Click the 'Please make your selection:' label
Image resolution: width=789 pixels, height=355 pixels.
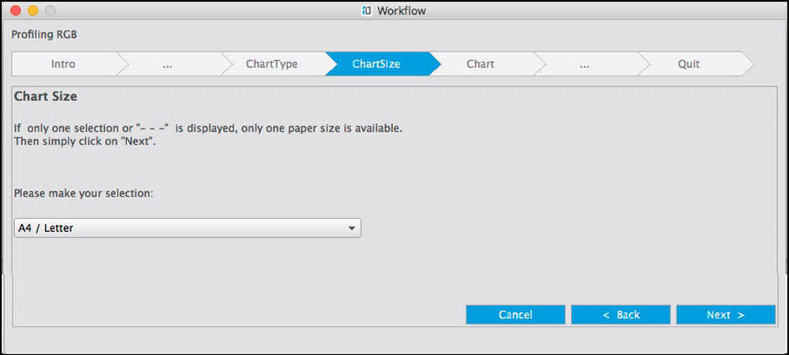83,193
